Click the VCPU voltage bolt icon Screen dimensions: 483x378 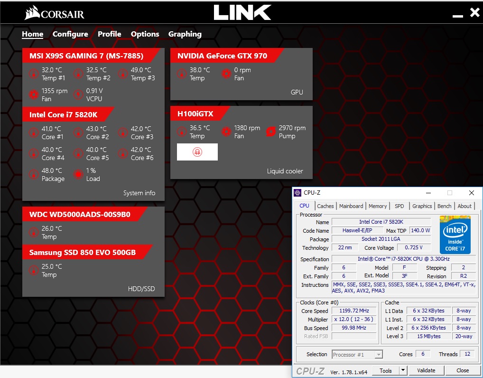coord(78,94)
